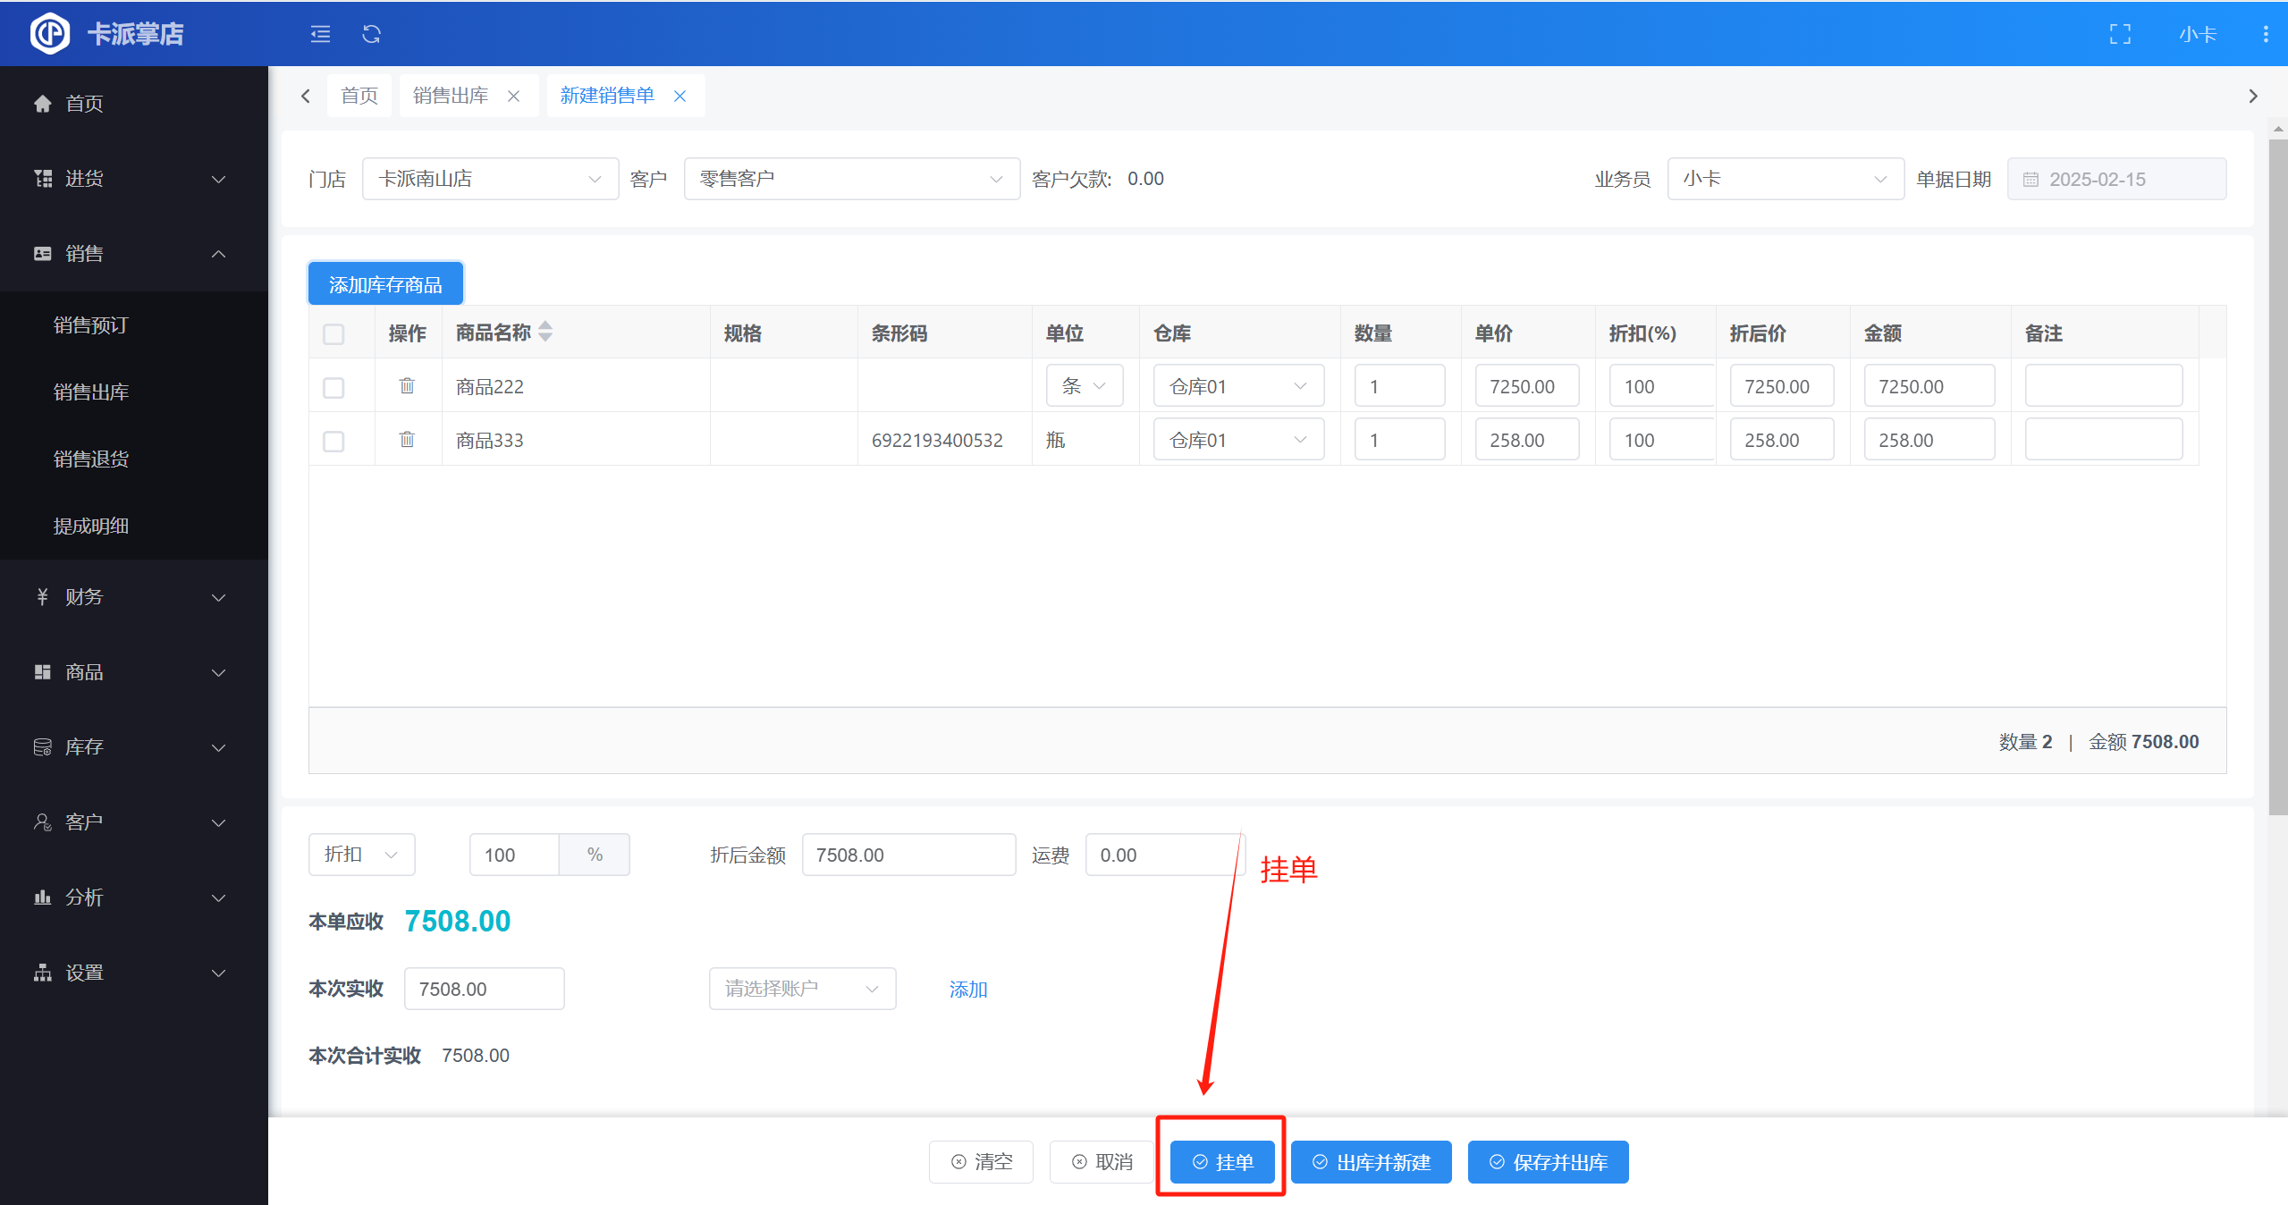Click the 挂单 button
The width and height of the screenshot is (2288, 1205).
pos(1221,1161)
